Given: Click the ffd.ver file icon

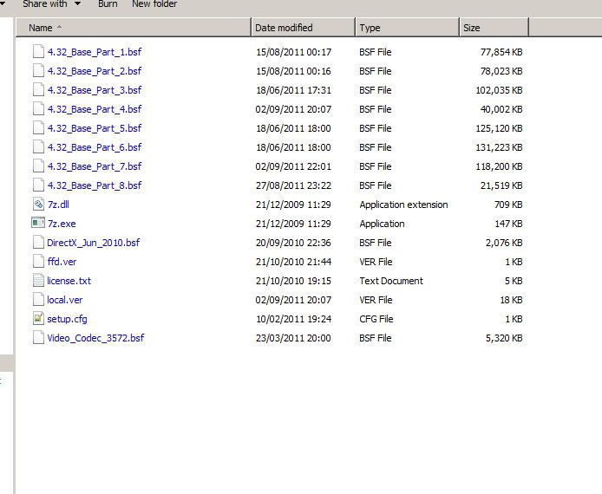Looking at the screenshot, I should [38, 261].
